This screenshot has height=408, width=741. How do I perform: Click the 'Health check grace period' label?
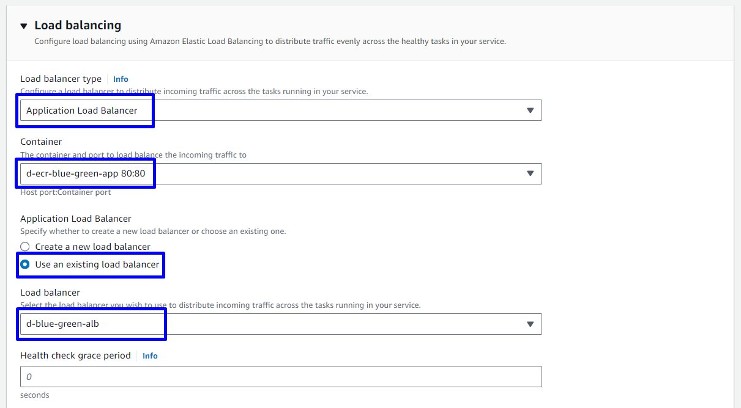pyautogui.click(x=75, y=355)
